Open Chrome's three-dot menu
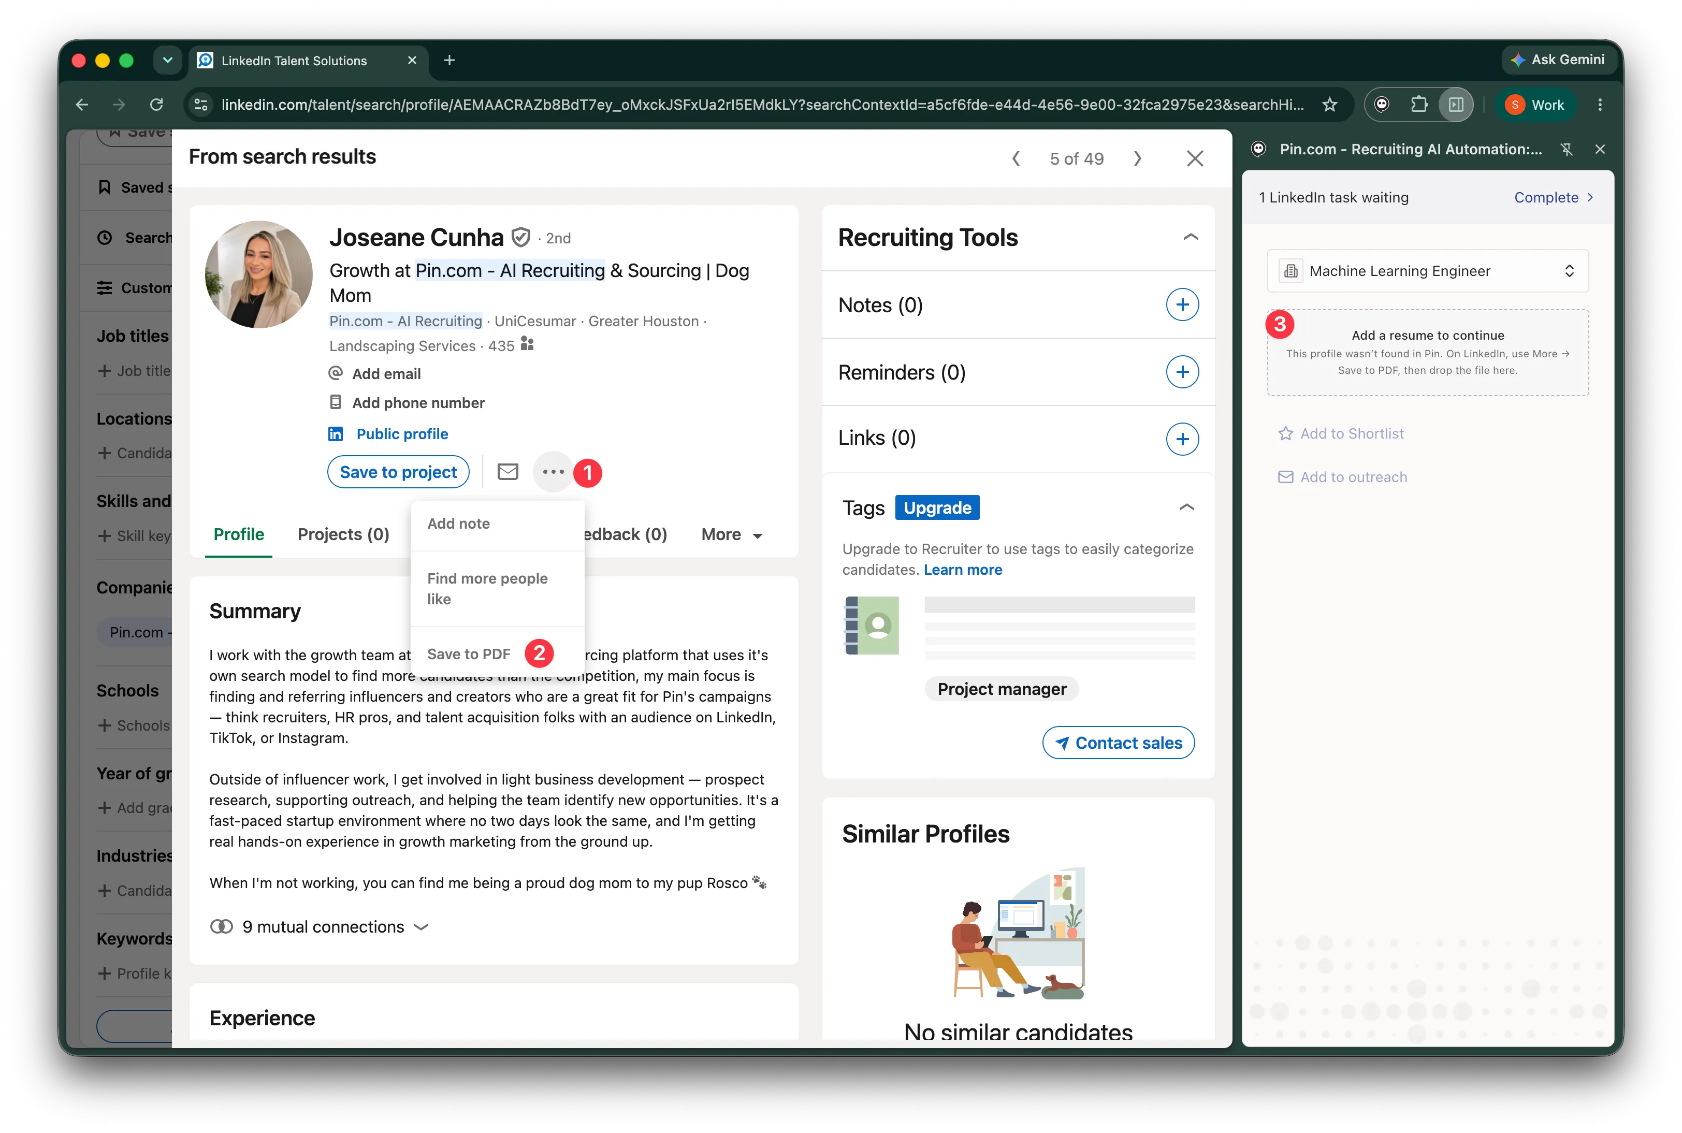1682x1133 pixels. [x=1600, y=105]
